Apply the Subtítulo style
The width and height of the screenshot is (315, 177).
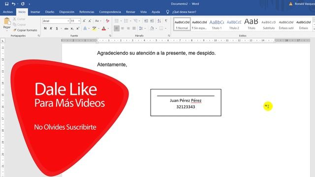pyautogui.click(x=269, y=24)
